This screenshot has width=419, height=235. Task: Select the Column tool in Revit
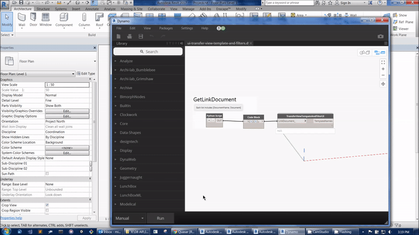coord(84,20)
